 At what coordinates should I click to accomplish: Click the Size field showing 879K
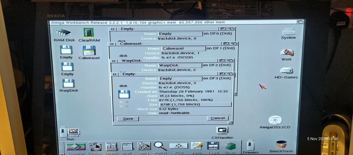tap(195, 104)
